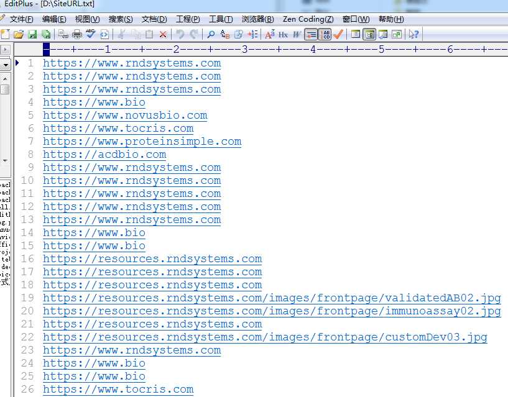This screenshot has height=397, width=508.
Task: Open the 工程(P) menu
Action: click(188, 19)
